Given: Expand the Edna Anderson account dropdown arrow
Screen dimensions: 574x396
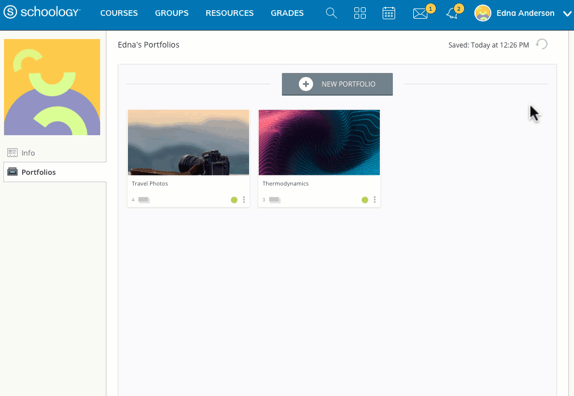Looking at the screenshot, I should [x=567, y=14].
